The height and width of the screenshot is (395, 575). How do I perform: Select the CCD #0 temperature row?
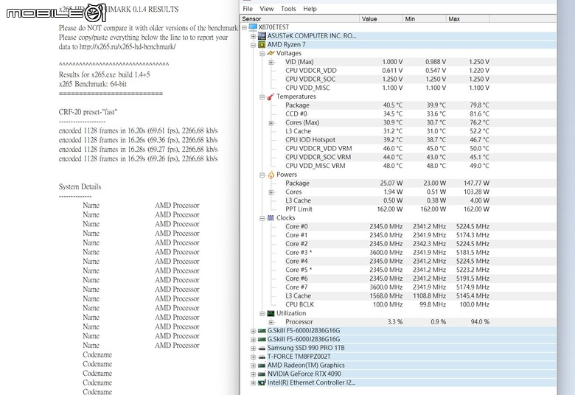click(x=387, y=114)
